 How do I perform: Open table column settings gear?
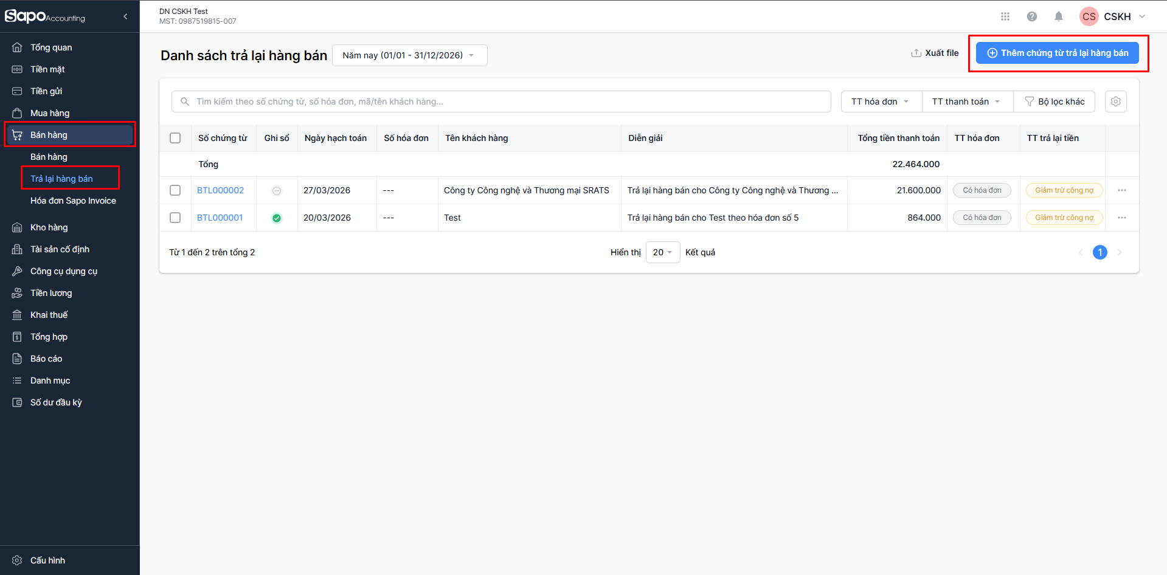[x=1116, y=102]
